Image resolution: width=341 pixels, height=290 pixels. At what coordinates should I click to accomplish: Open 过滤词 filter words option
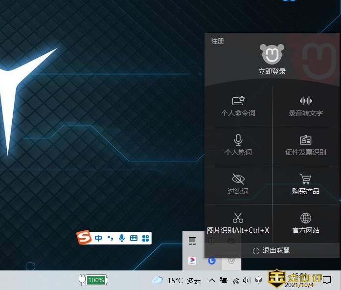[238, 184]
